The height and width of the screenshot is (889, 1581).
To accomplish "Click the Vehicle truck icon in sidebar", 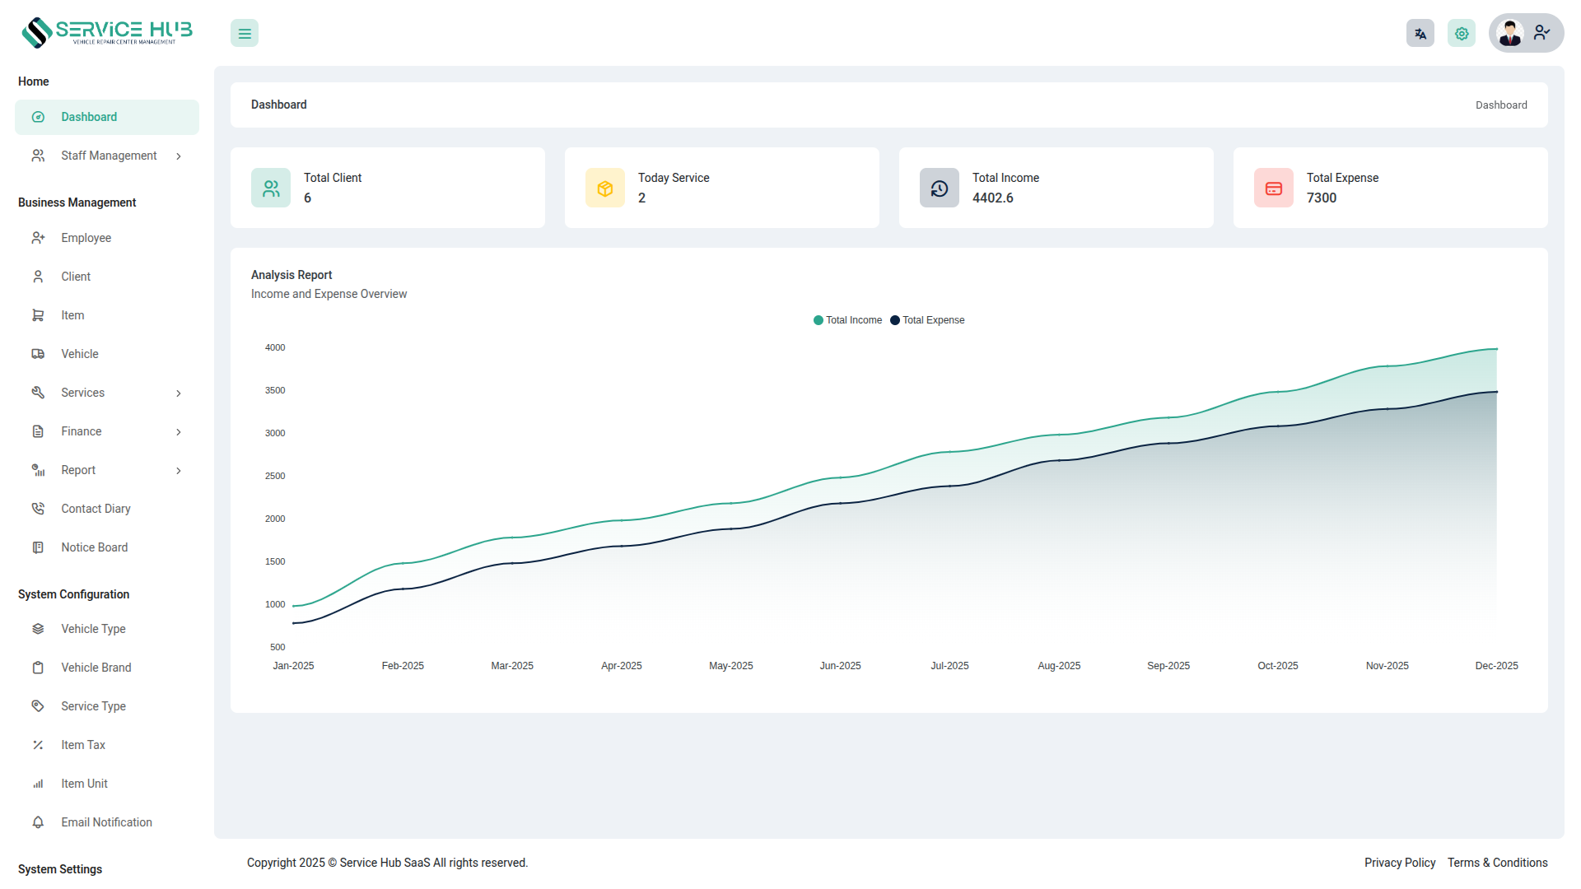I will coord(38,354).
